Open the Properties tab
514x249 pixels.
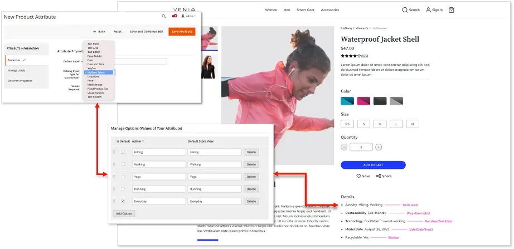coord(27,60)
